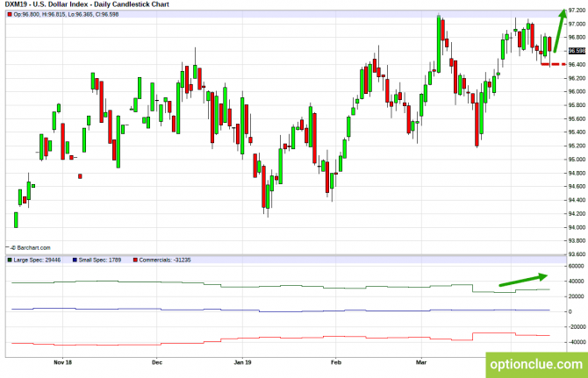Click the 94.000 price axis label

[x=577, y=227]
